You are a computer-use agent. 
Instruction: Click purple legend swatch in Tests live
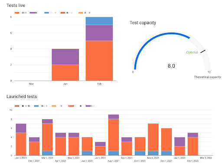click(33, 13)
